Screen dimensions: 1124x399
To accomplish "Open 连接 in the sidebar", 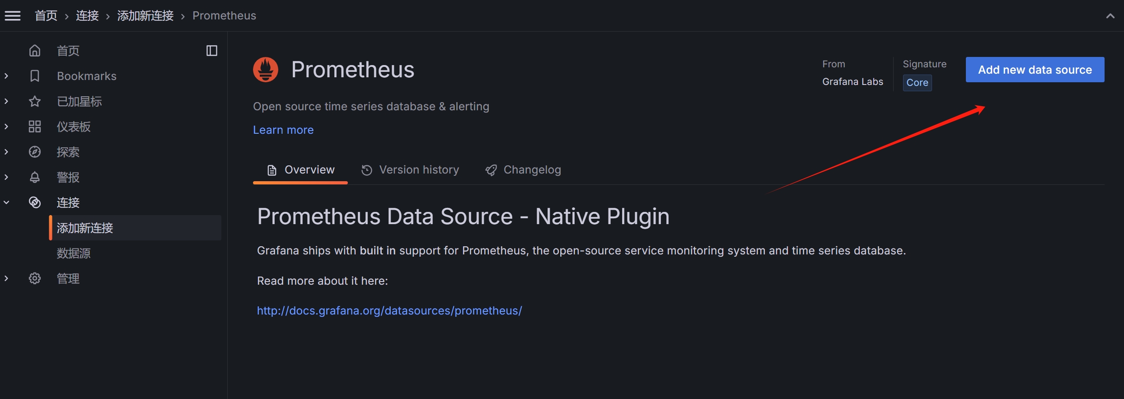I will click(68, 202).
